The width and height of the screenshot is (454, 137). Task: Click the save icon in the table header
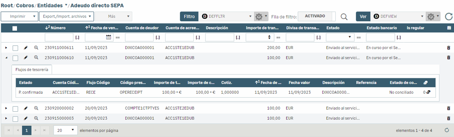[449, 28]
